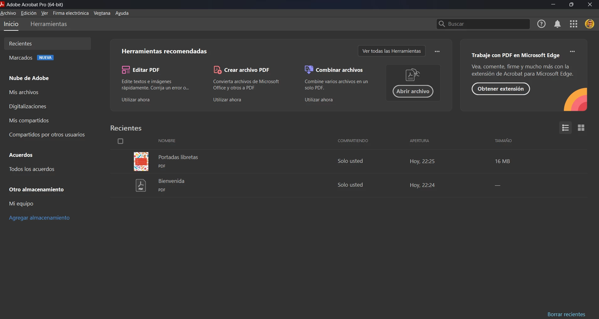Open the Ver menu
The height and width of the screenshot is (319, 599).
[45, 13]
